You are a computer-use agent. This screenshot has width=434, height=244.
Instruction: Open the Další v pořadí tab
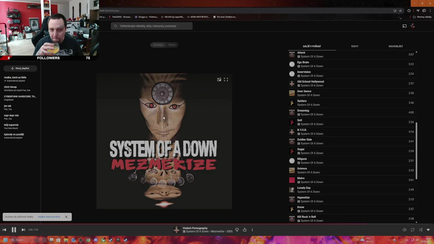[312, 46]
